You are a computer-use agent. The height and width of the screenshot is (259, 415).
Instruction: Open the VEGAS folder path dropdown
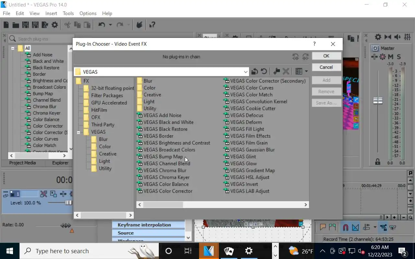[245, 72]
